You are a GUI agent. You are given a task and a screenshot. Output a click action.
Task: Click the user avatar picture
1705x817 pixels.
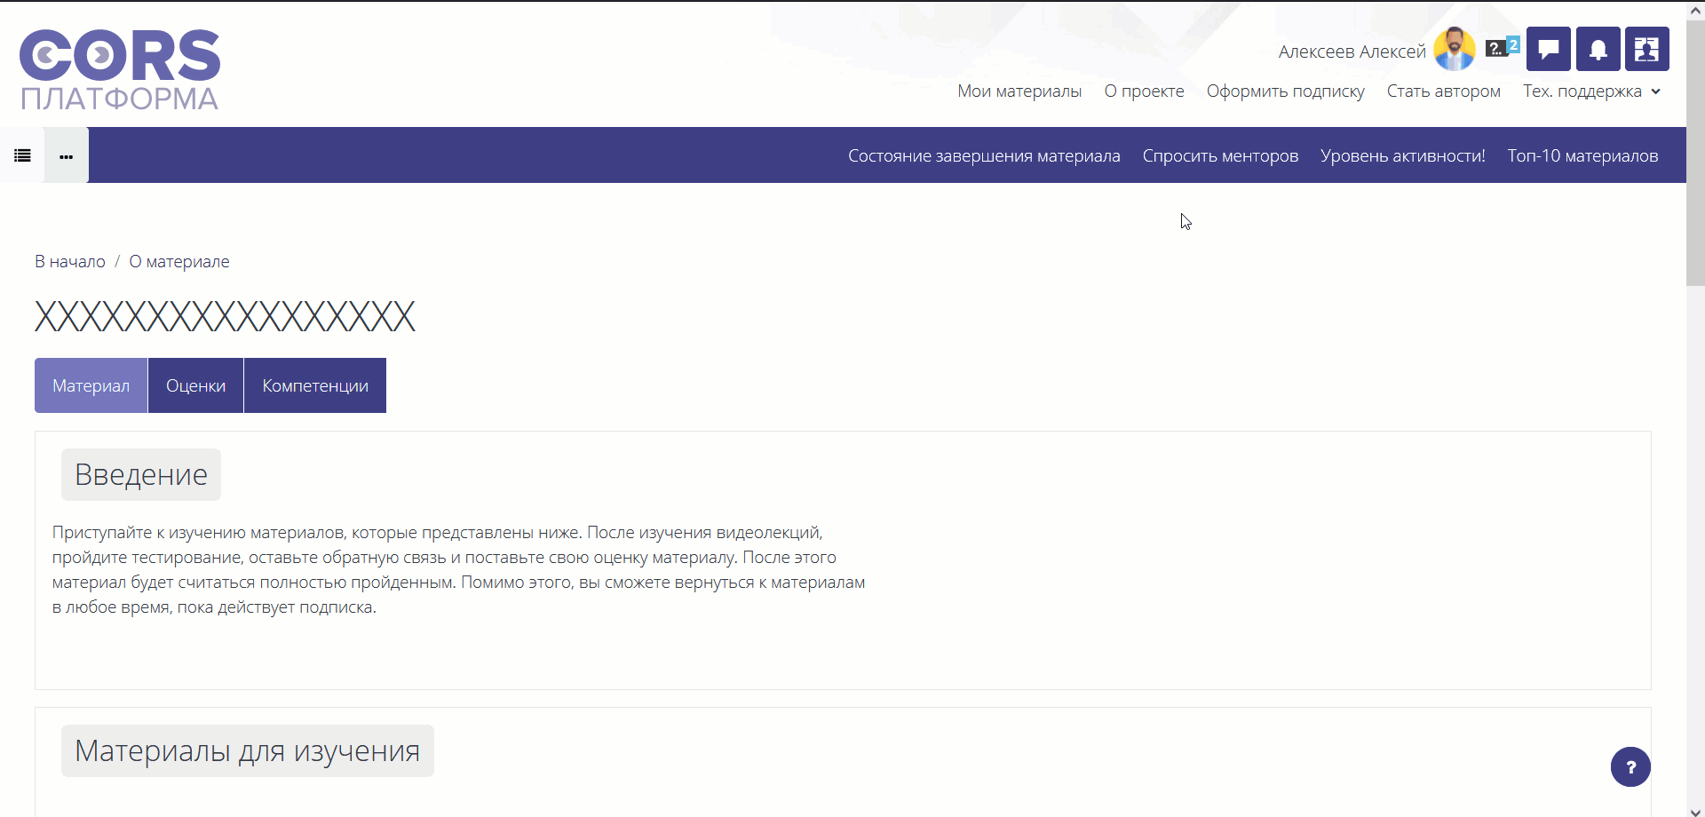point(1454,49)
